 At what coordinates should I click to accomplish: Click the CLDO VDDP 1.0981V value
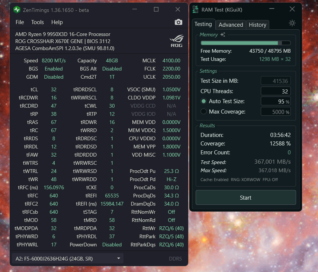pyautogui.click(x=171, y=98)
